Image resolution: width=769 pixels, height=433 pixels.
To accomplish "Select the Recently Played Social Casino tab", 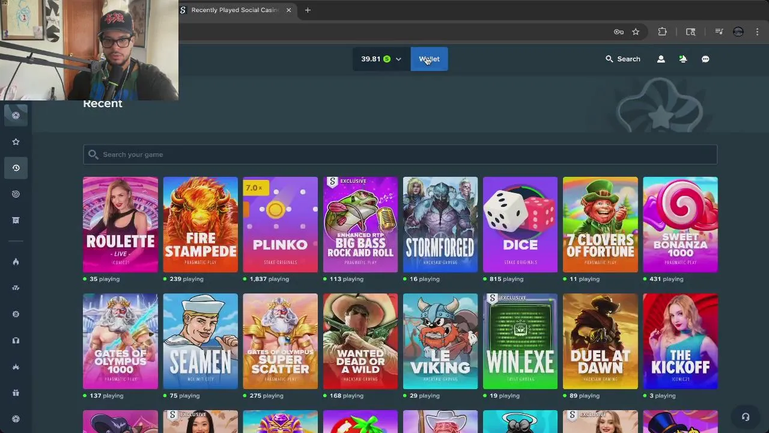I will (237, 10).
